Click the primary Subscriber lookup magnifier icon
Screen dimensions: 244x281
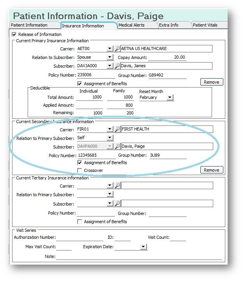coord(117,66)
